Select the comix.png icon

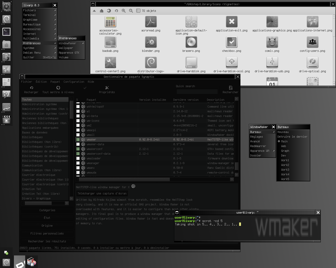pyautogui.click(x=272, y=42)
